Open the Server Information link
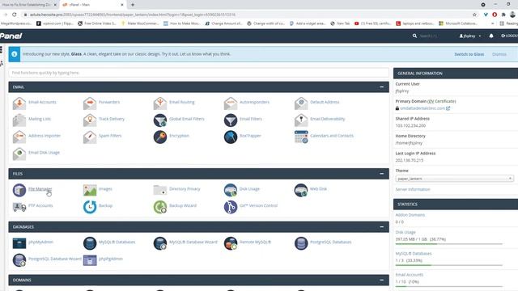518x291 pixels. 413,189
